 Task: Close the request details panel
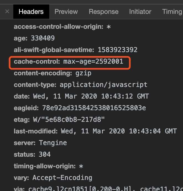(7, 12)
